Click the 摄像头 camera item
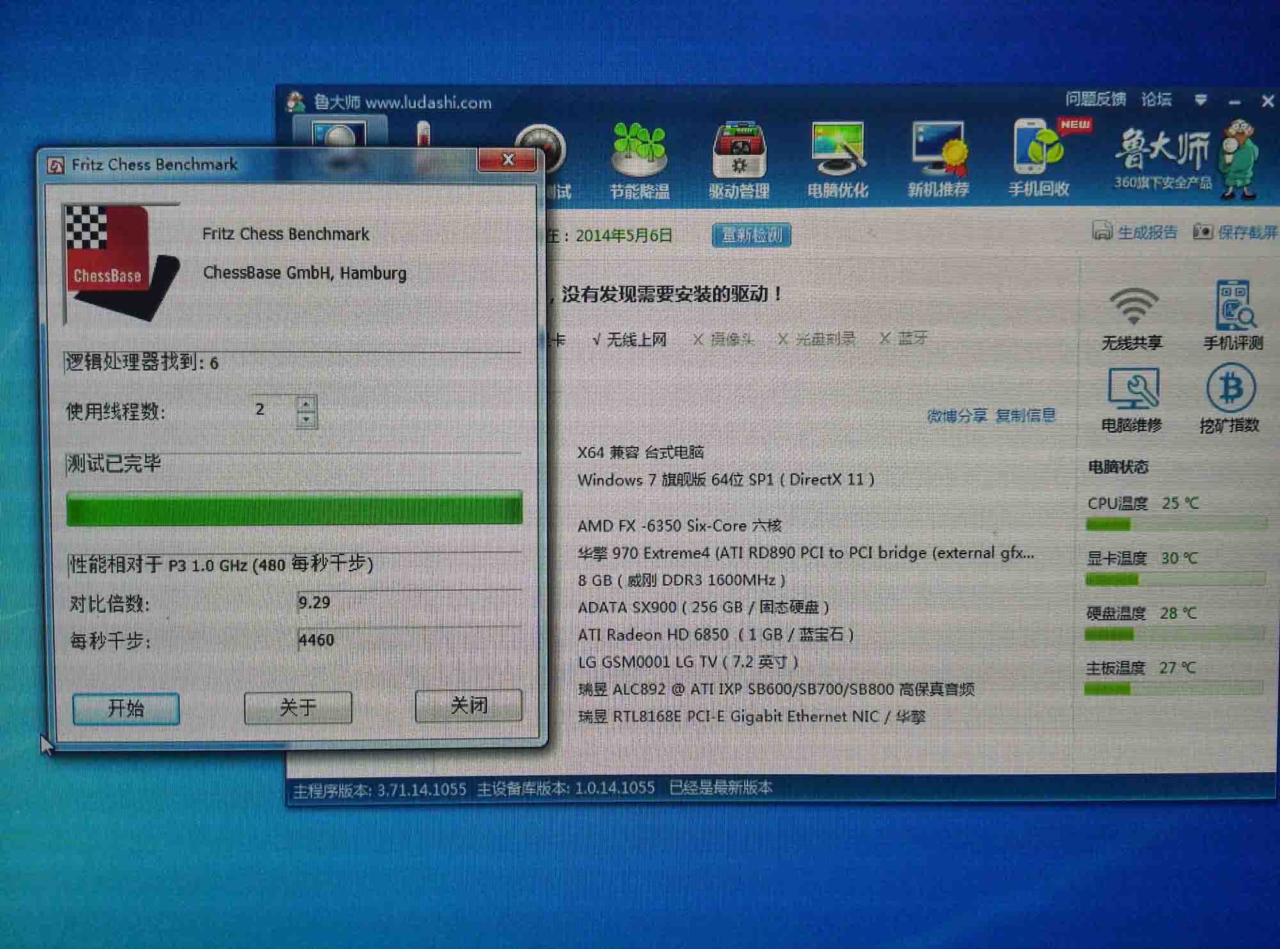The width and height of the screenshot is (1280, 949). [723, 339]
